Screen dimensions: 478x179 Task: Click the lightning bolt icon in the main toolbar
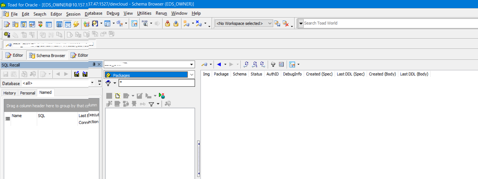(76, 24)
